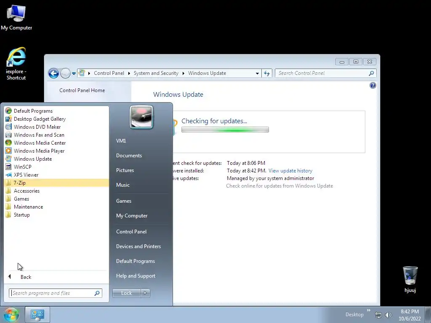Open Control Panel Home link
The height and width of the screenshot is (323, 431).
(x=82, y=90)
